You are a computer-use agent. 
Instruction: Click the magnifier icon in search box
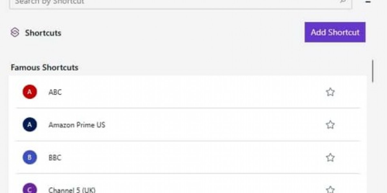coord(342,1)
